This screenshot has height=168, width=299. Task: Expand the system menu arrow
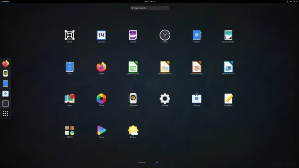[297, 1]
